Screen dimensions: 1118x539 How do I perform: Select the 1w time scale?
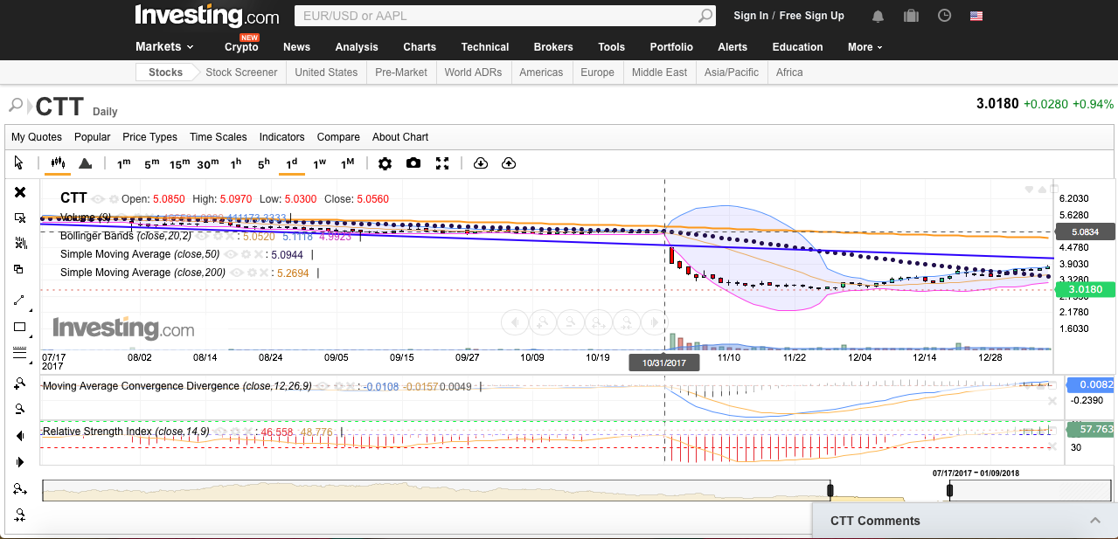click(319, 163)
